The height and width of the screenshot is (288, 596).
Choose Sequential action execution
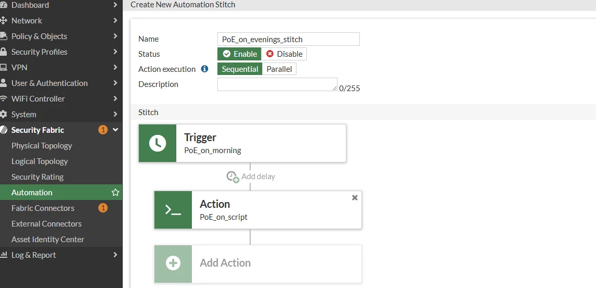(x=240, y=69)
